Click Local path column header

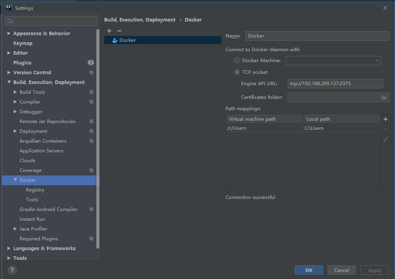(x=342, y=119)
